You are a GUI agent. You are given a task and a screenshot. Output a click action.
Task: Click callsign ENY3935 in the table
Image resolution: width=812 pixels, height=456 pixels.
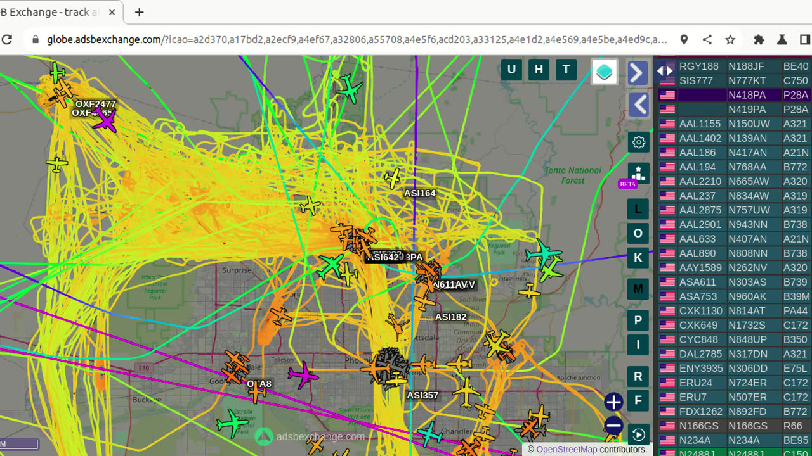tap(701, 369)
